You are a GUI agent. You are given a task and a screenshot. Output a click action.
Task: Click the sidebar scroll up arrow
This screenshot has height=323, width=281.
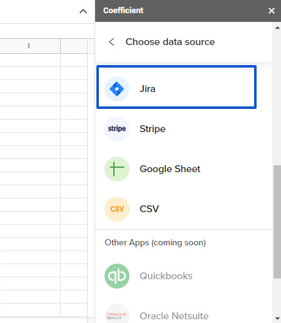click(277, 28)
